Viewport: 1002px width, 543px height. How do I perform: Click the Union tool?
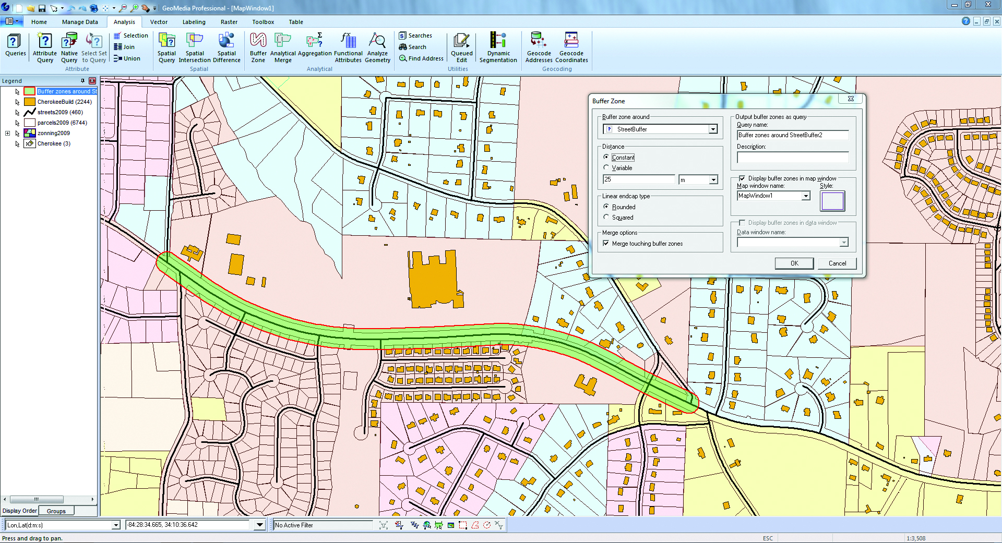pos(127,58)
